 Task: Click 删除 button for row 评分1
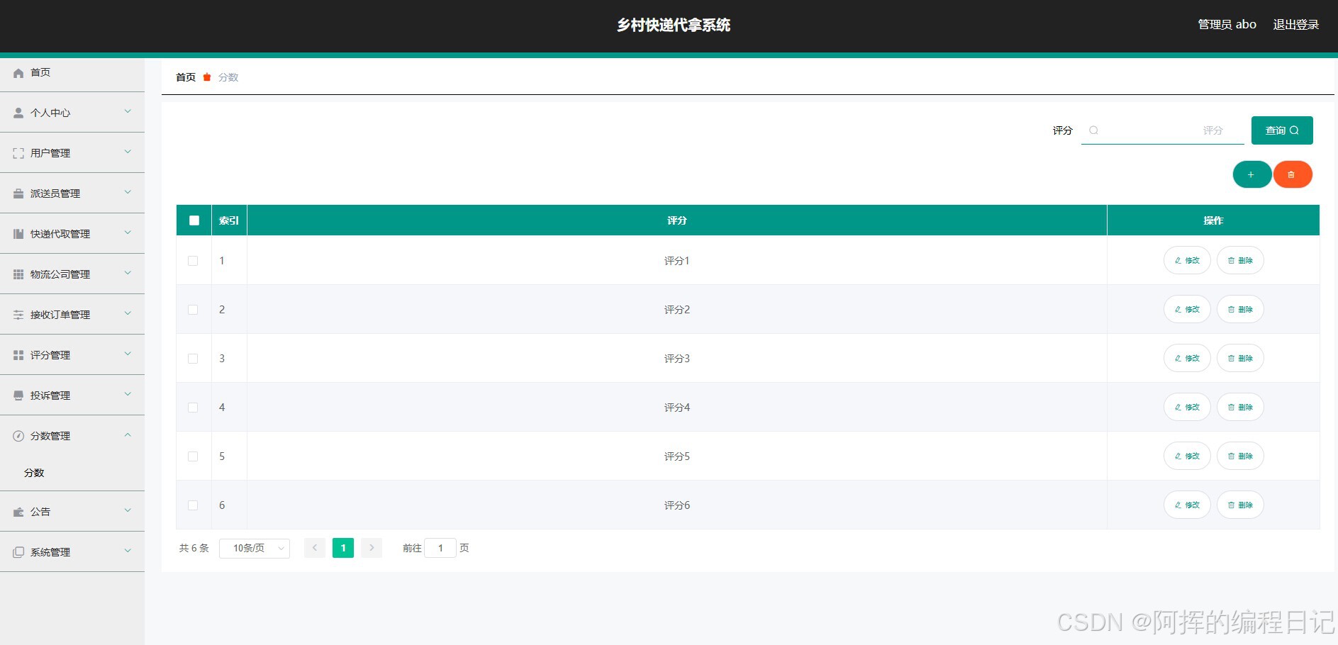tap(1240, 261)
